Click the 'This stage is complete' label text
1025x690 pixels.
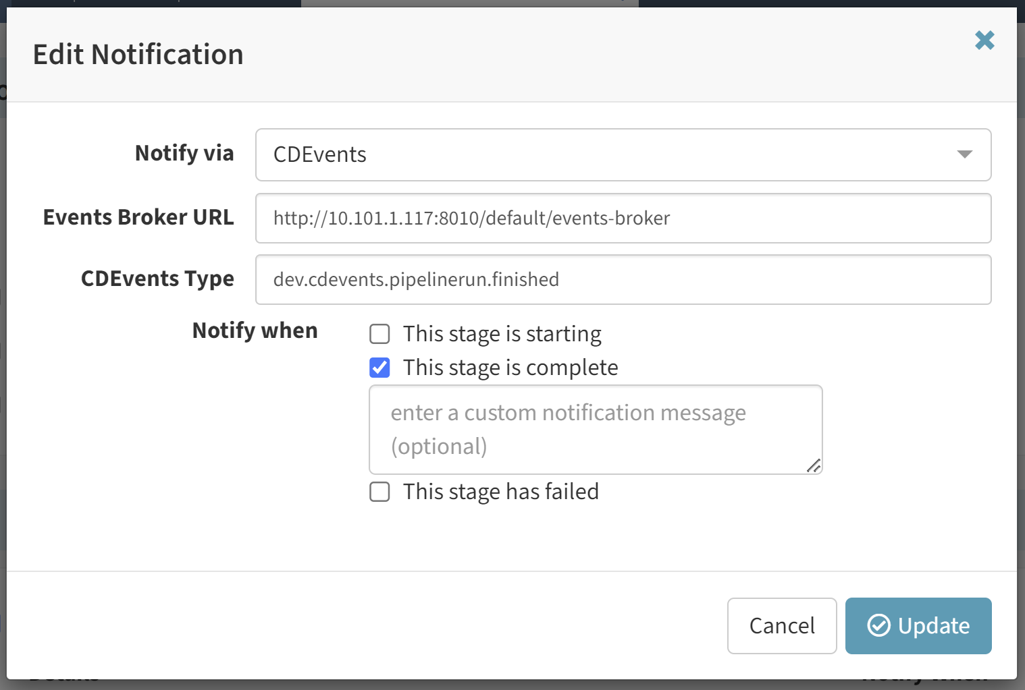pos(510,368)
